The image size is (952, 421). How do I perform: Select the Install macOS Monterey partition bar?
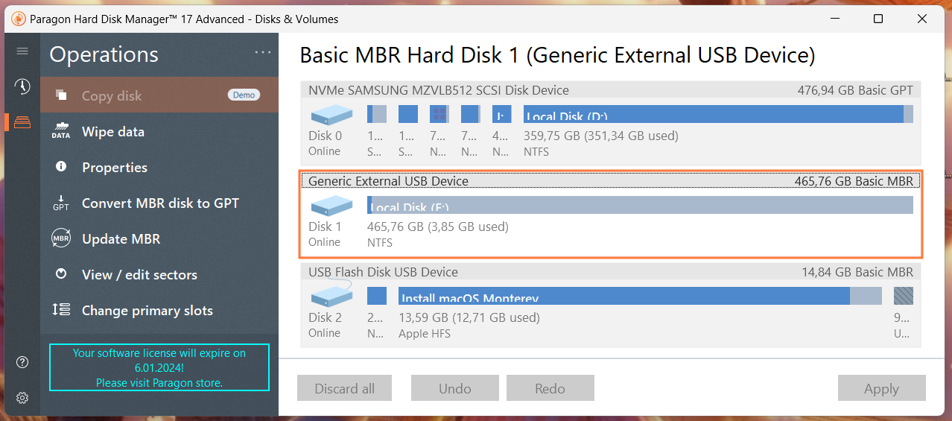point(623,296)
